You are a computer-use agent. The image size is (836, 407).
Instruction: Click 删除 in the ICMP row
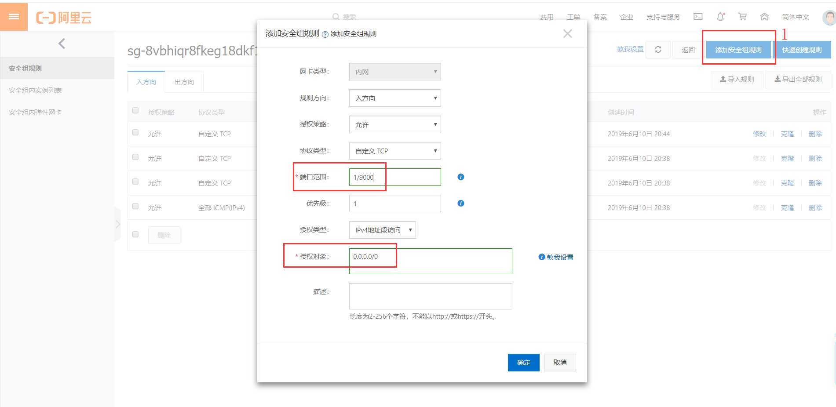click(x=815, y=207)
